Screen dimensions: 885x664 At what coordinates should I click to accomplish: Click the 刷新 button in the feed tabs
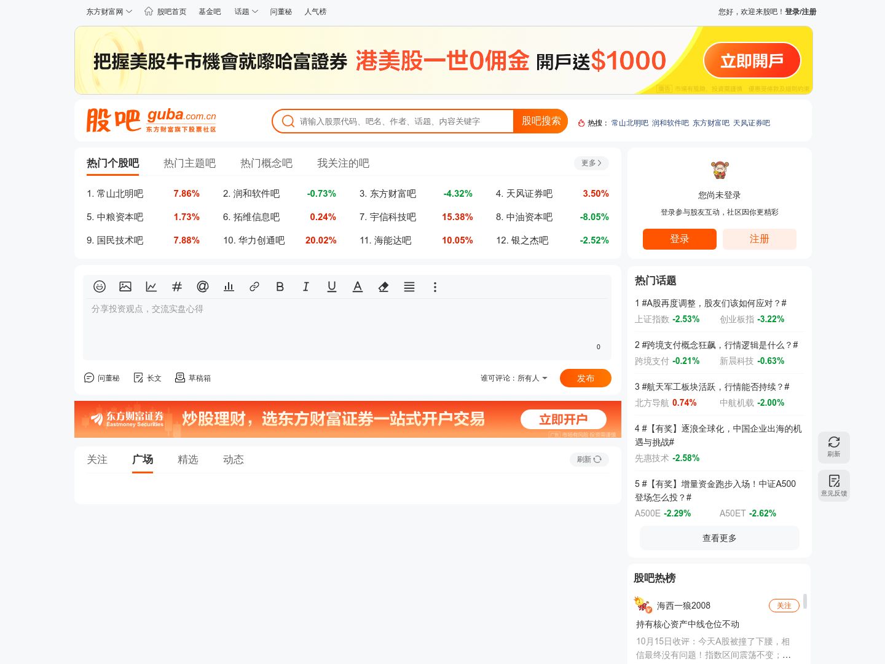pos(589,459)
